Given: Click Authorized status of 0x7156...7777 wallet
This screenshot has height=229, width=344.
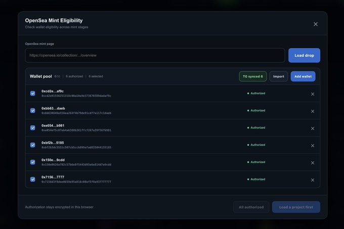Looking at the screenshot, I should [x=256, y=179].
